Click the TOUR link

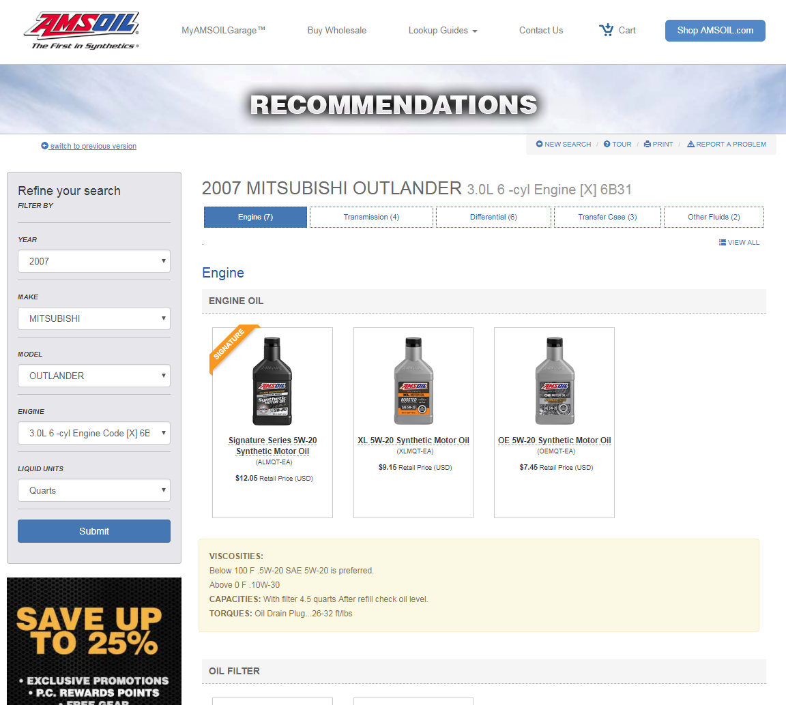pyautogui.click(x=622, y=145)
